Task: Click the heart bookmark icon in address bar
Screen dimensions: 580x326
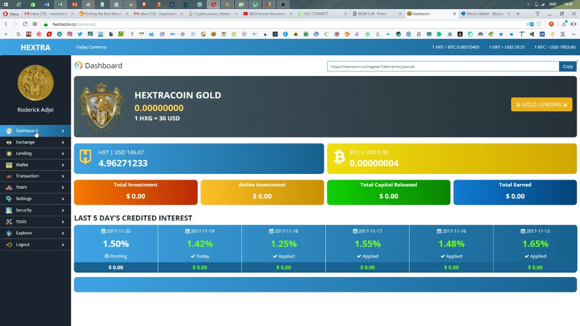Action: [x=539, y=24]
